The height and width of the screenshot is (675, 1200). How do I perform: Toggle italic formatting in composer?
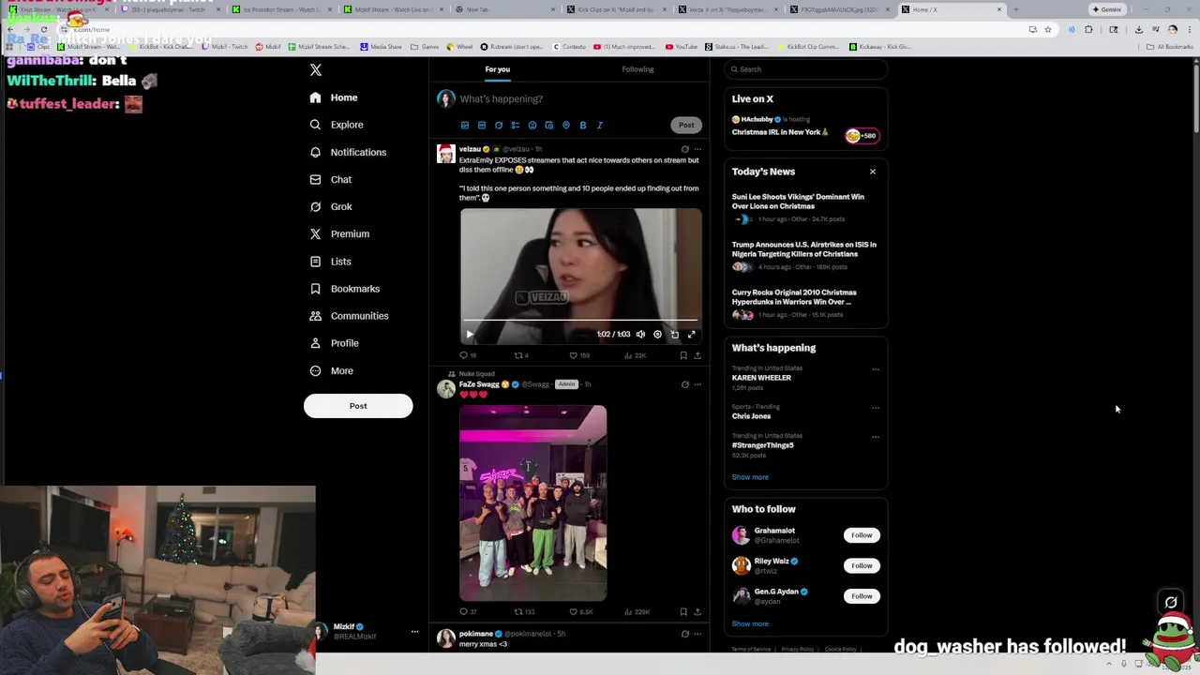pos(600,126)
